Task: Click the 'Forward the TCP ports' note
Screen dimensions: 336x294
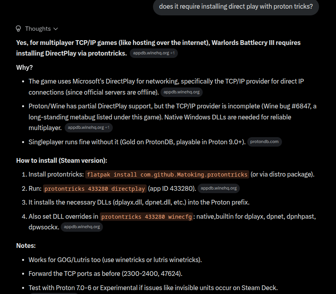Action: click(105, 274)
